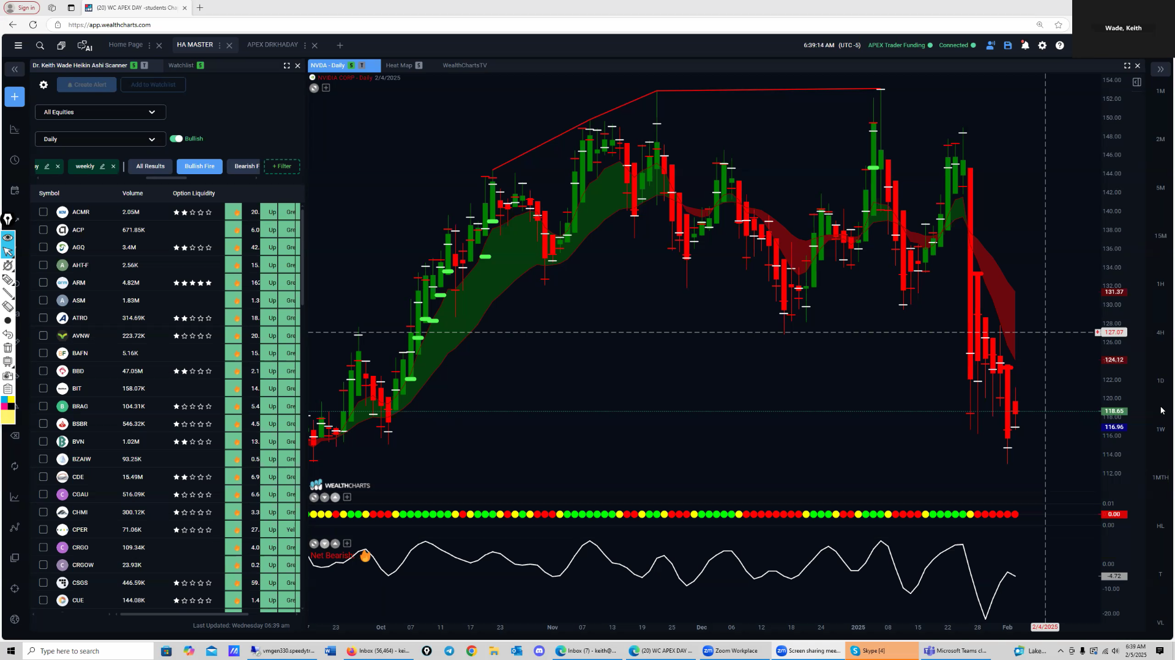This screenshot has width=1175, height=660.
Task: Open the WealthChartsTV tab
Action: (464, 65)
